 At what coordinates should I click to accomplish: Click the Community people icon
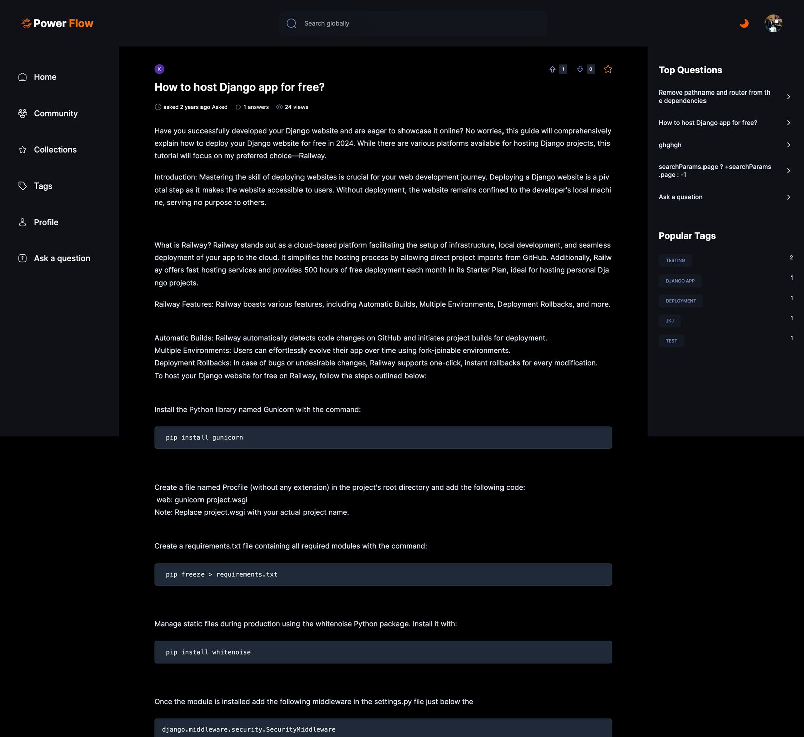pos(22,113)
